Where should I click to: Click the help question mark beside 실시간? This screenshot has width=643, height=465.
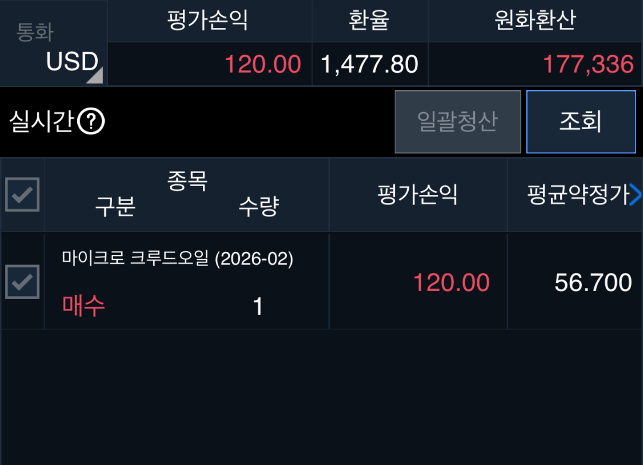pyautogui.click(x=91, y=121)
